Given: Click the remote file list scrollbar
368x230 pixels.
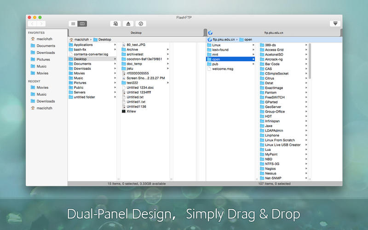Looking at the screenshot, I should (310, 61).
